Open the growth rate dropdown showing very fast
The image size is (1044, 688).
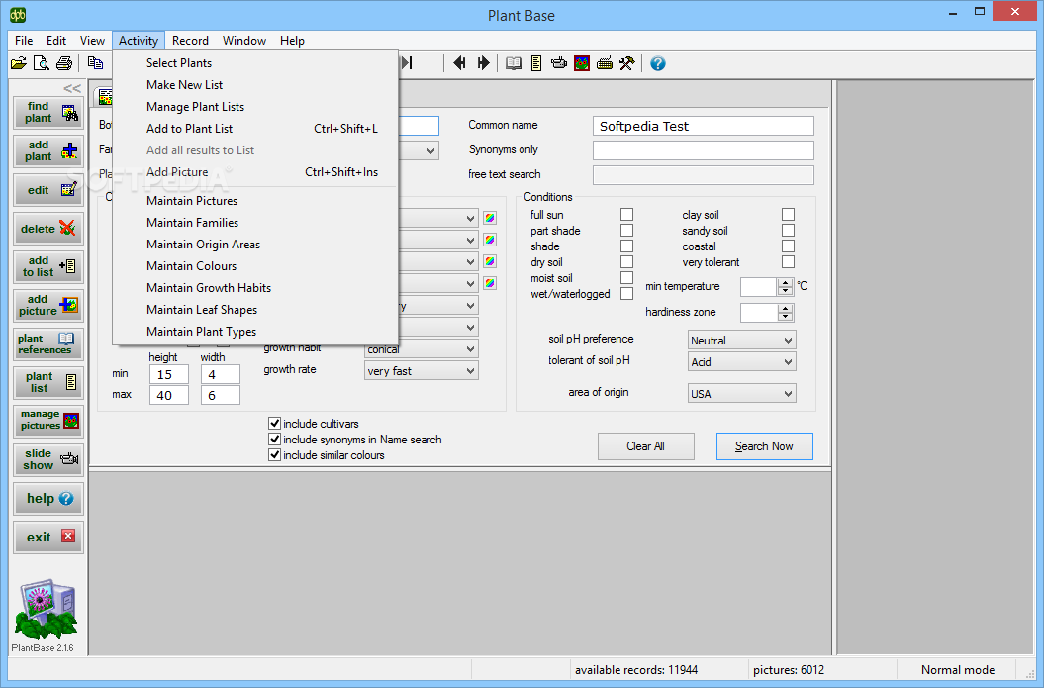coord(422,371)
